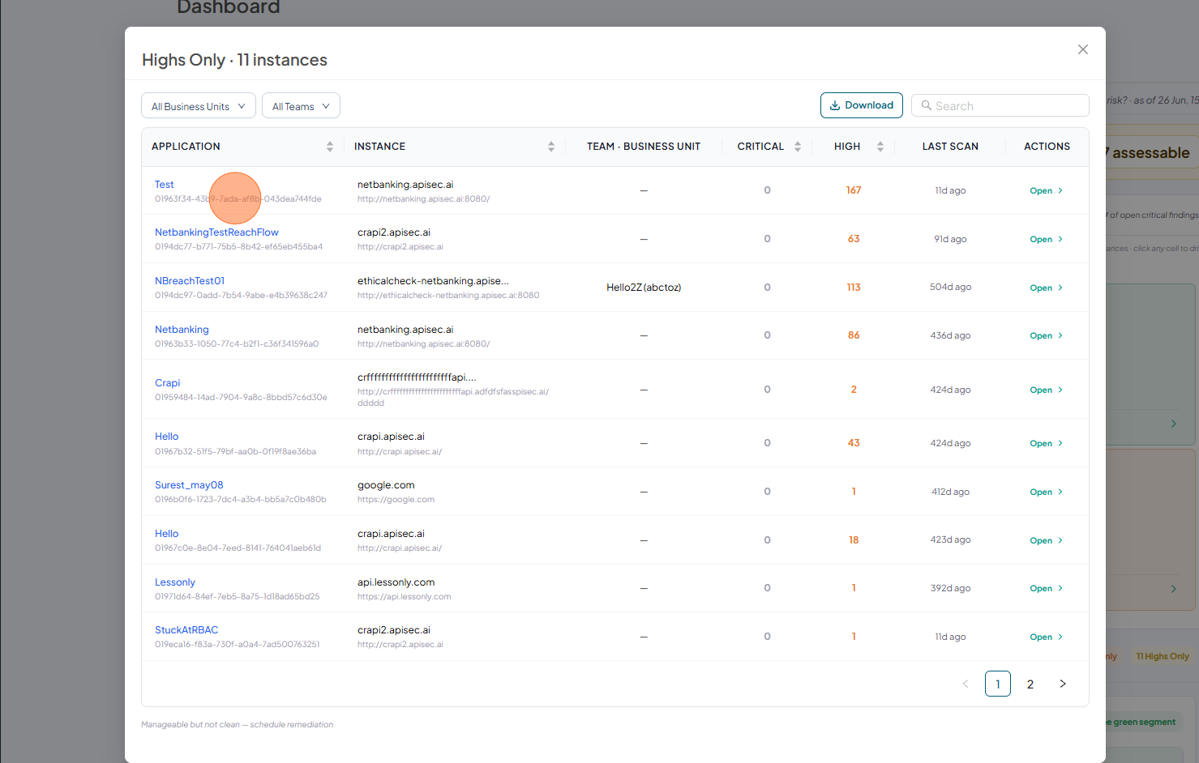Click 504d ago last scan value
This screenshot has height=763, width=1199.
tap(950, 288)
